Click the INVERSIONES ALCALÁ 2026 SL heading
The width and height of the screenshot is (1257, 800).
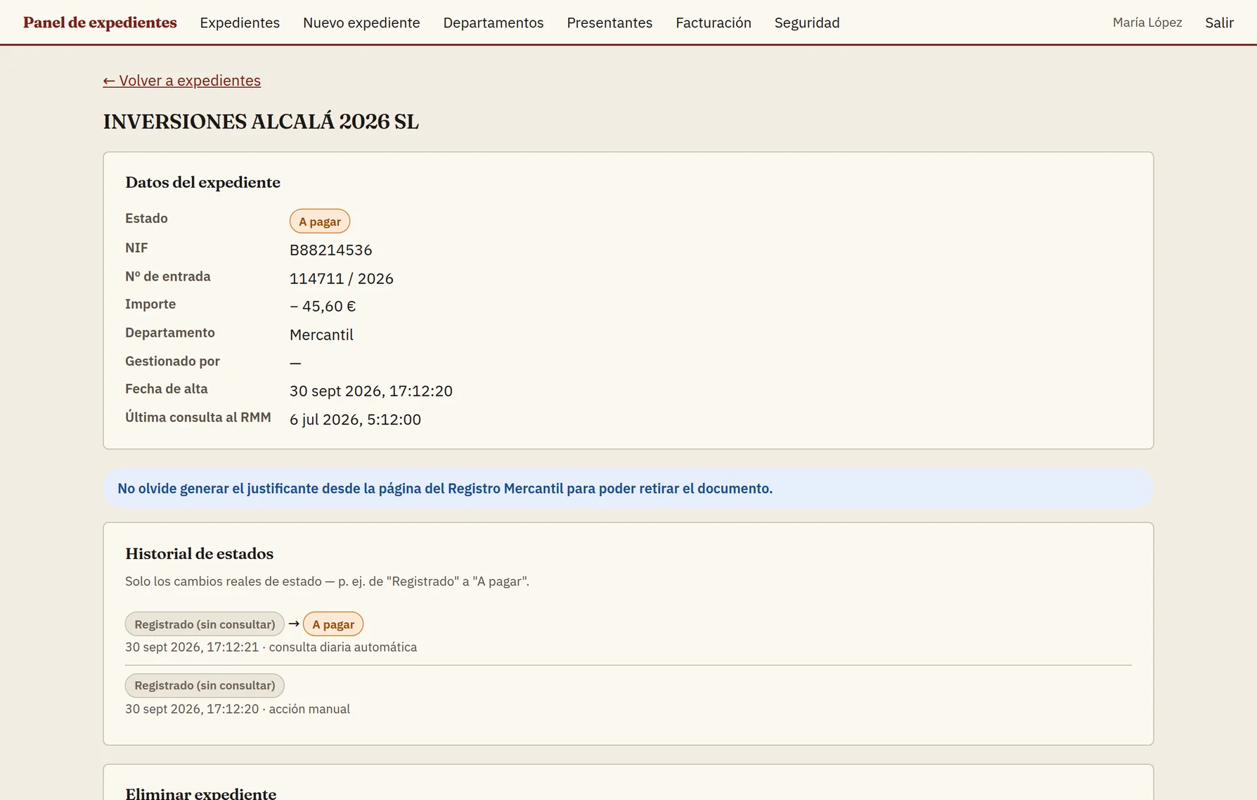pyautogui.click(x=261, y=122)
